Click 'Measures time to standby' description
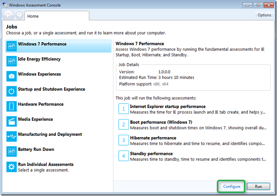 coord(198,159)
